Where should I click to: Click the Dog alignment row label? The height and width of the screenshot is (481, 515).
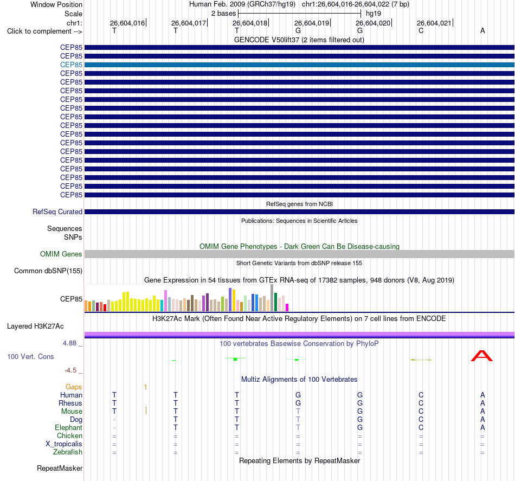tap(76, 420)
